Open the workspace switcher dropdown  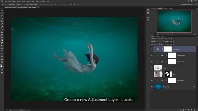pos(189,4)
